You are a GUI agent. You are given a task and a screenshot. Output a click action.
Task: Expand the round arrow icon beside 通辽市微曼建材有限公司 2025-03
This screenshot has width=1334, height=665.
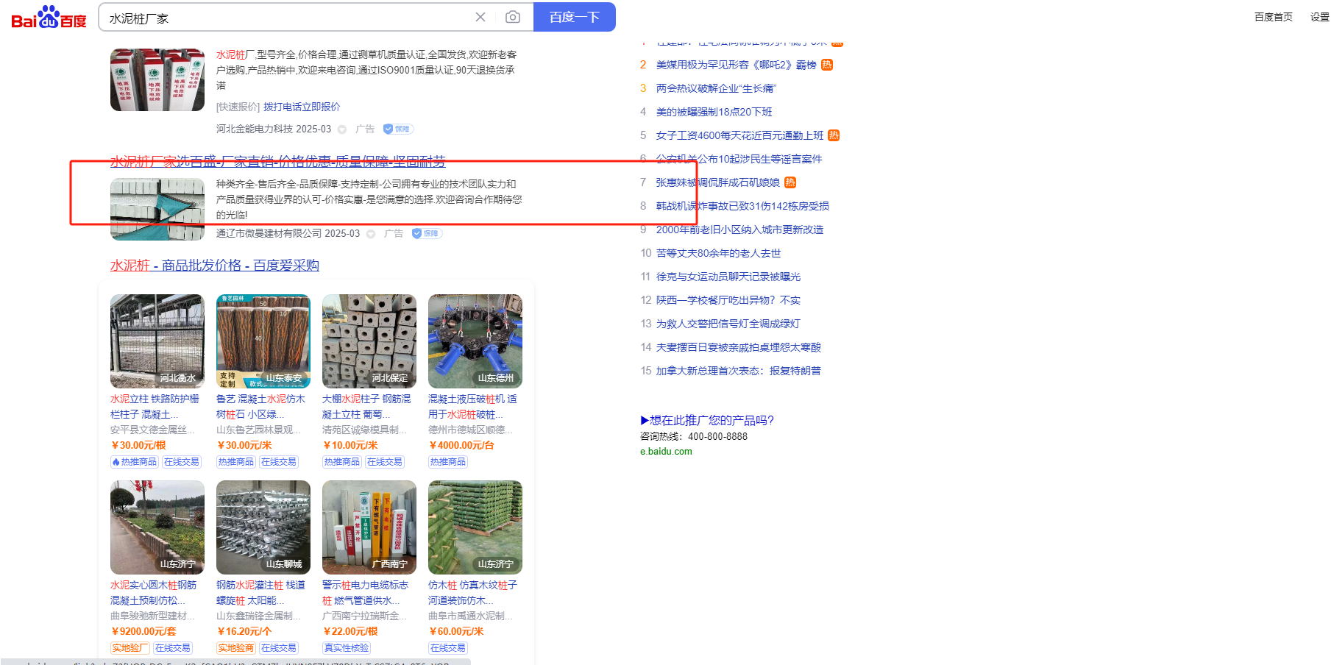[x=371, y=234]
